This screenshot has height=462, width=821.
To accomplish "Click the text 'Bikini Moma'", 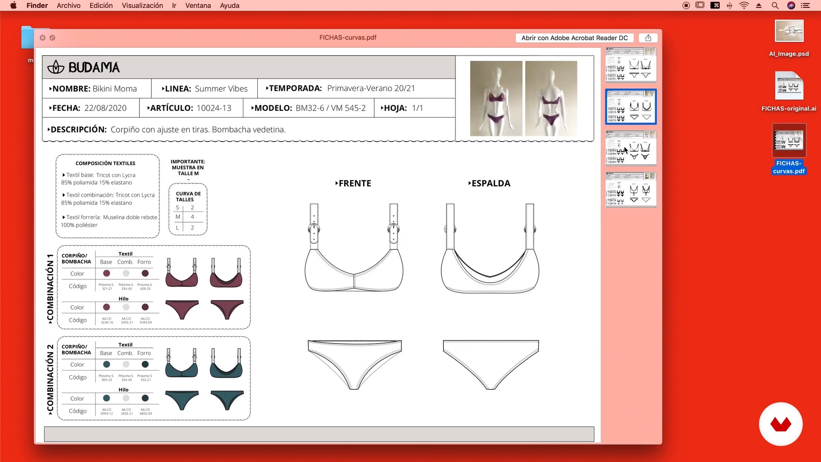I will pyautogui.click(x=115, y=89).
